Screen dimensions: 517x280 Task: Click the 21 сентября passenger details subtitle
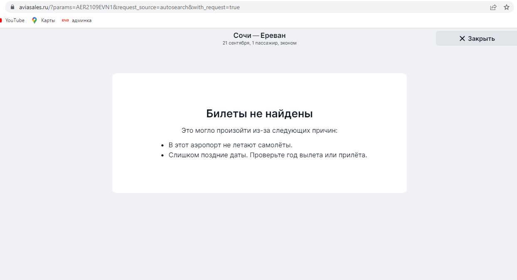coord(260,43)
